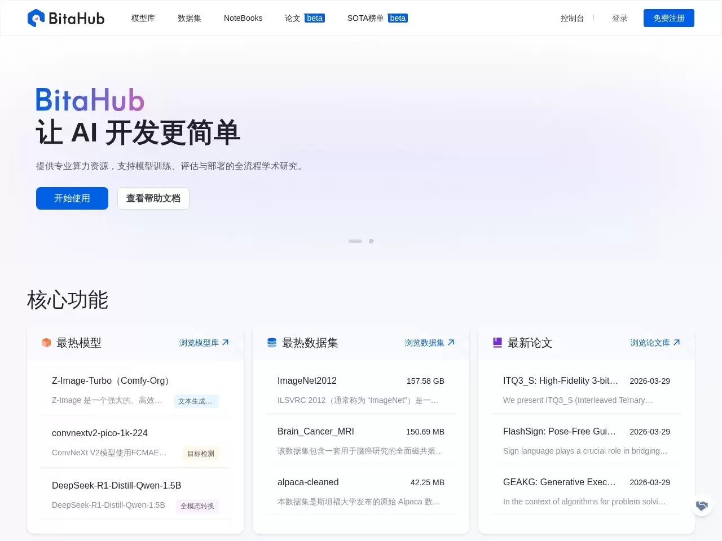Click the 查看帮助文档 button
The width and height of the screenshot is (722, 541).
[x=153, y=198]
